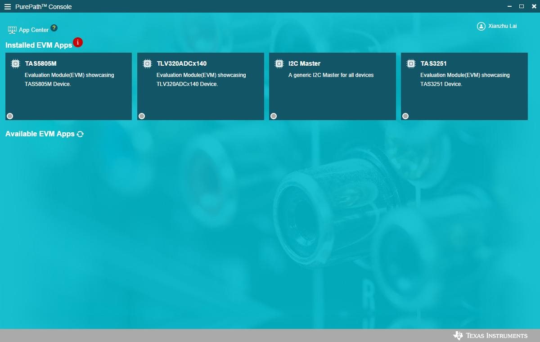Click the Texas Instruments logo

click(x=490, y=336)
